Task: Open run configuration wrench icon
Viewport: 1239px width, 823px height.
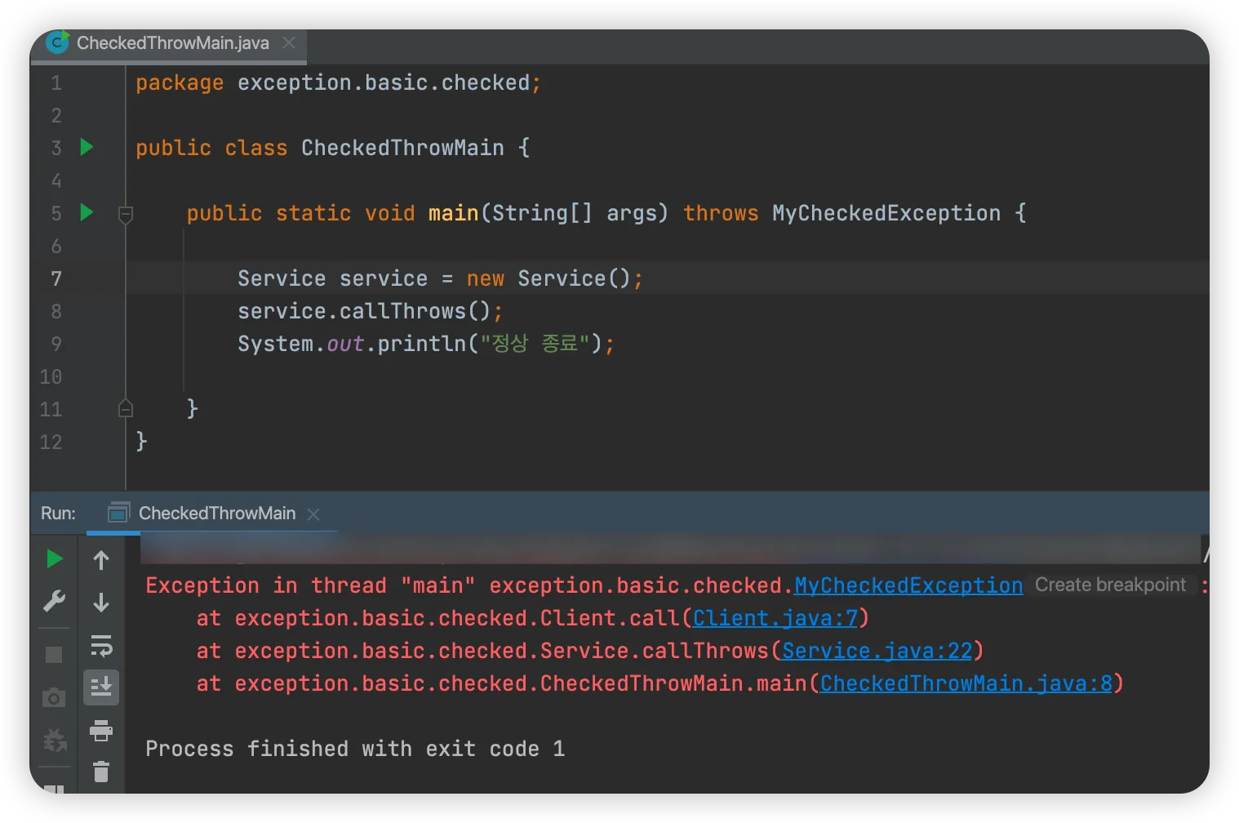Action: coord(55,601)
